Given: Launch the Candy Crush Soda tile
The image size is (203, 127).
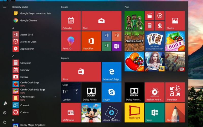Looking at the screenshot, I should (175, 41).
